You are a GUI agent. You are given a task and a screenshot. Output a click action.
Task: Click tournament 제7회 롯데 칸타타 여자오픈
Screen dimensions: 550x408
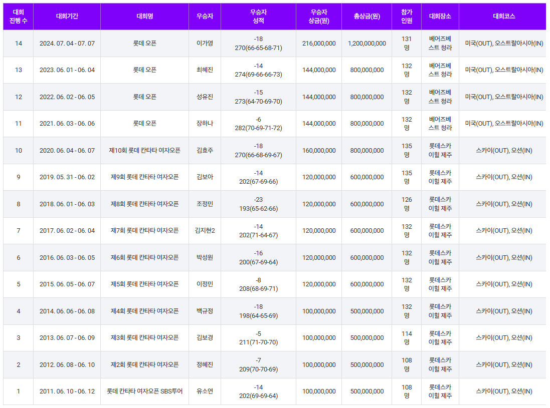144,231
